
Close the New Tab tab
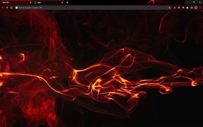point(31,3)
